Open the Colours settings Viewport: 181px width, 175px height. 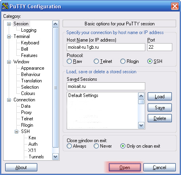pos(28,93)
